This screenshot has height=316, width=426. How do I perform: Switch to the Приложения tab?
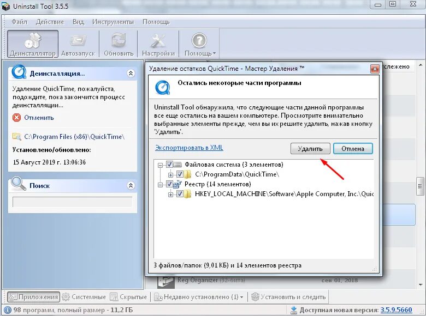click(34, 297)
